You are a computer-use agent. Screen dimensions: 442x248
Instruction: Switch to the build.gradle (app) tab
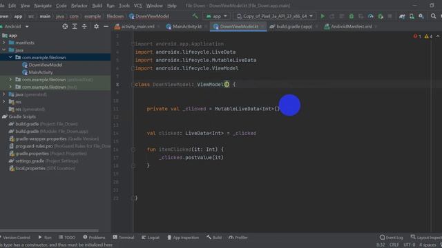[x=294, y=26]
